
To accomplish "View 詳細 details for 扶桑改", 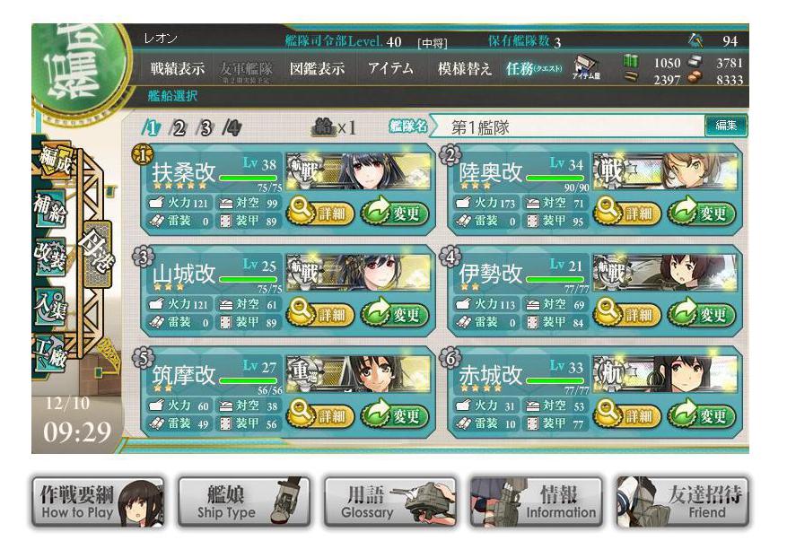I will point(320,213).
